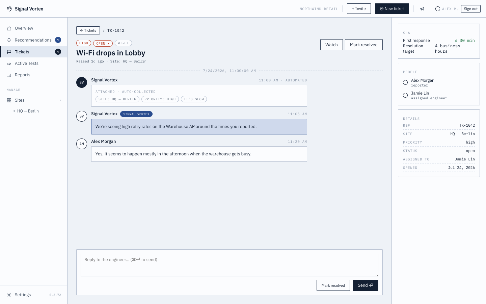Click the HIGH priority tag
The image size is (486, 304).
coord(84,43)
